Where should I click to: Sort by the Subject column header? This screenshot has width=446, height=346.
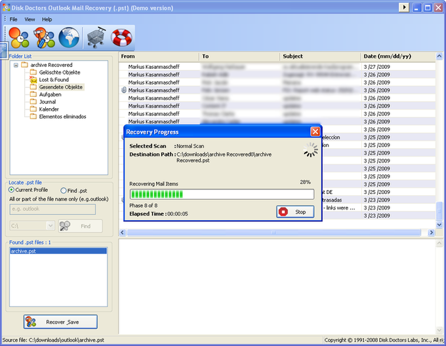[x=320, y=56]
